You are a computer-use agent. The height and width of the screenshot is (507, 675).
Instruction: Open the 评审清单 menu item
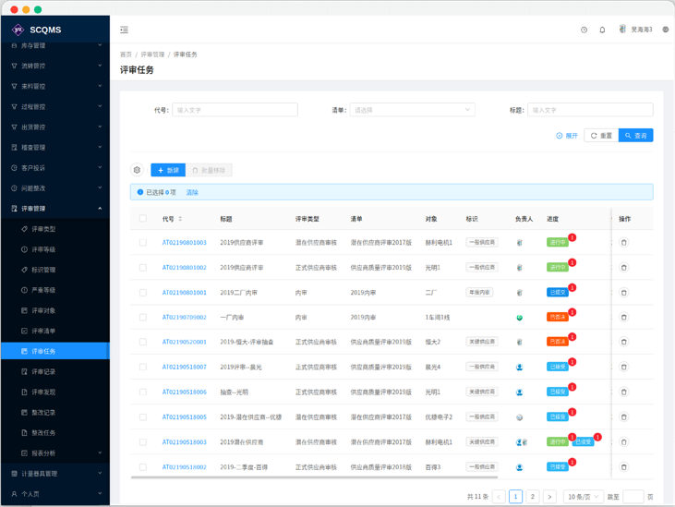pyautogui.click(x=55, y=331)
